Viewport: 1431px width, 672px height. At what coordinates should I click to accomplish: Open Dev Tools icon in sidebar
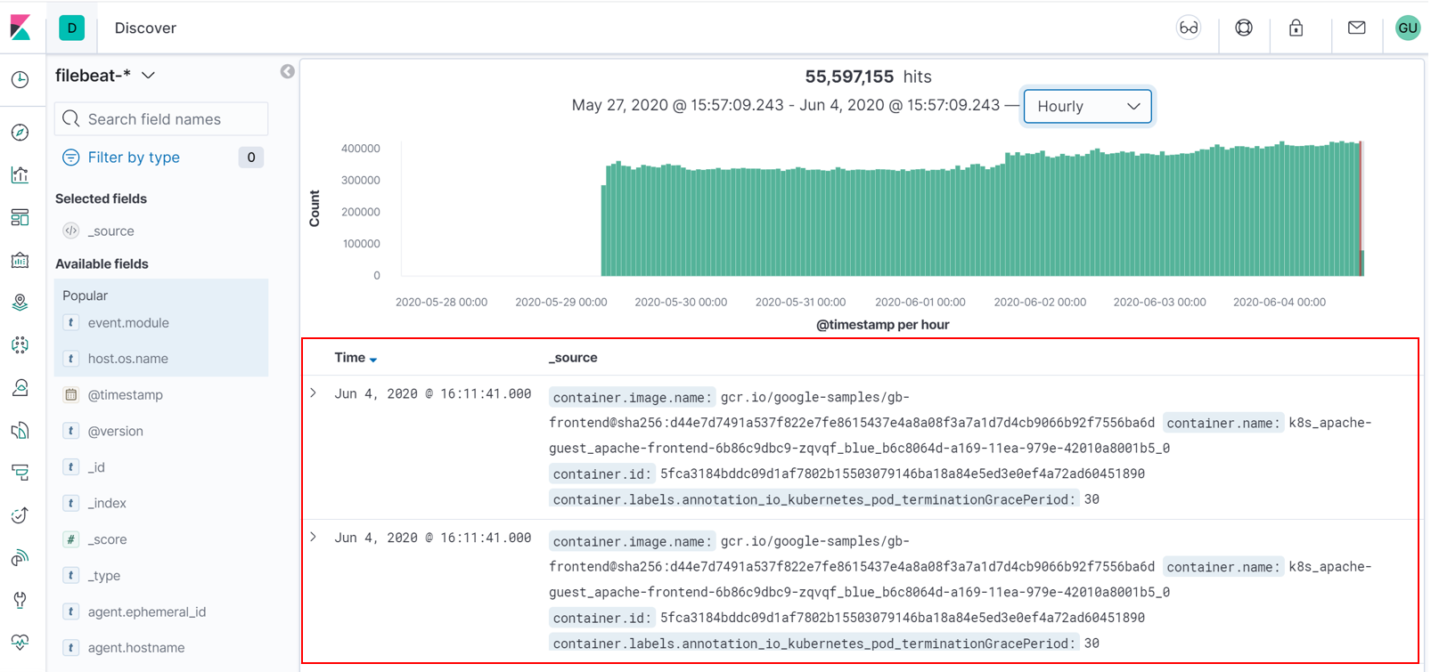[x=20, y=601]
